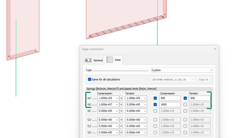Copy Cx' compression to tension arrow
Viewport: 235px width, 138px height.
coord(121,120)
